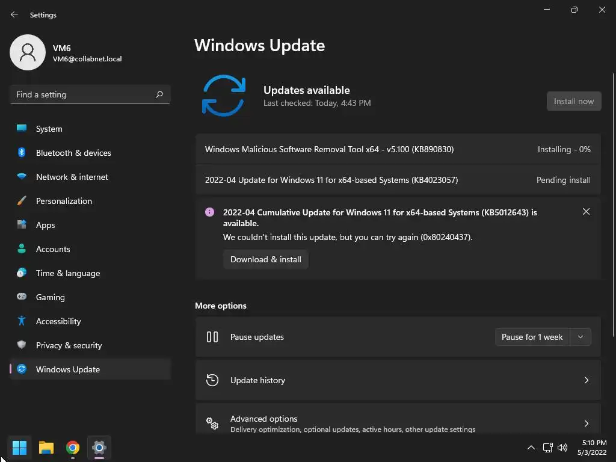The height and width of the screenshot is (462, 616).
Task: Click the Apps icon in sidebar
Action: coord(22,225)
